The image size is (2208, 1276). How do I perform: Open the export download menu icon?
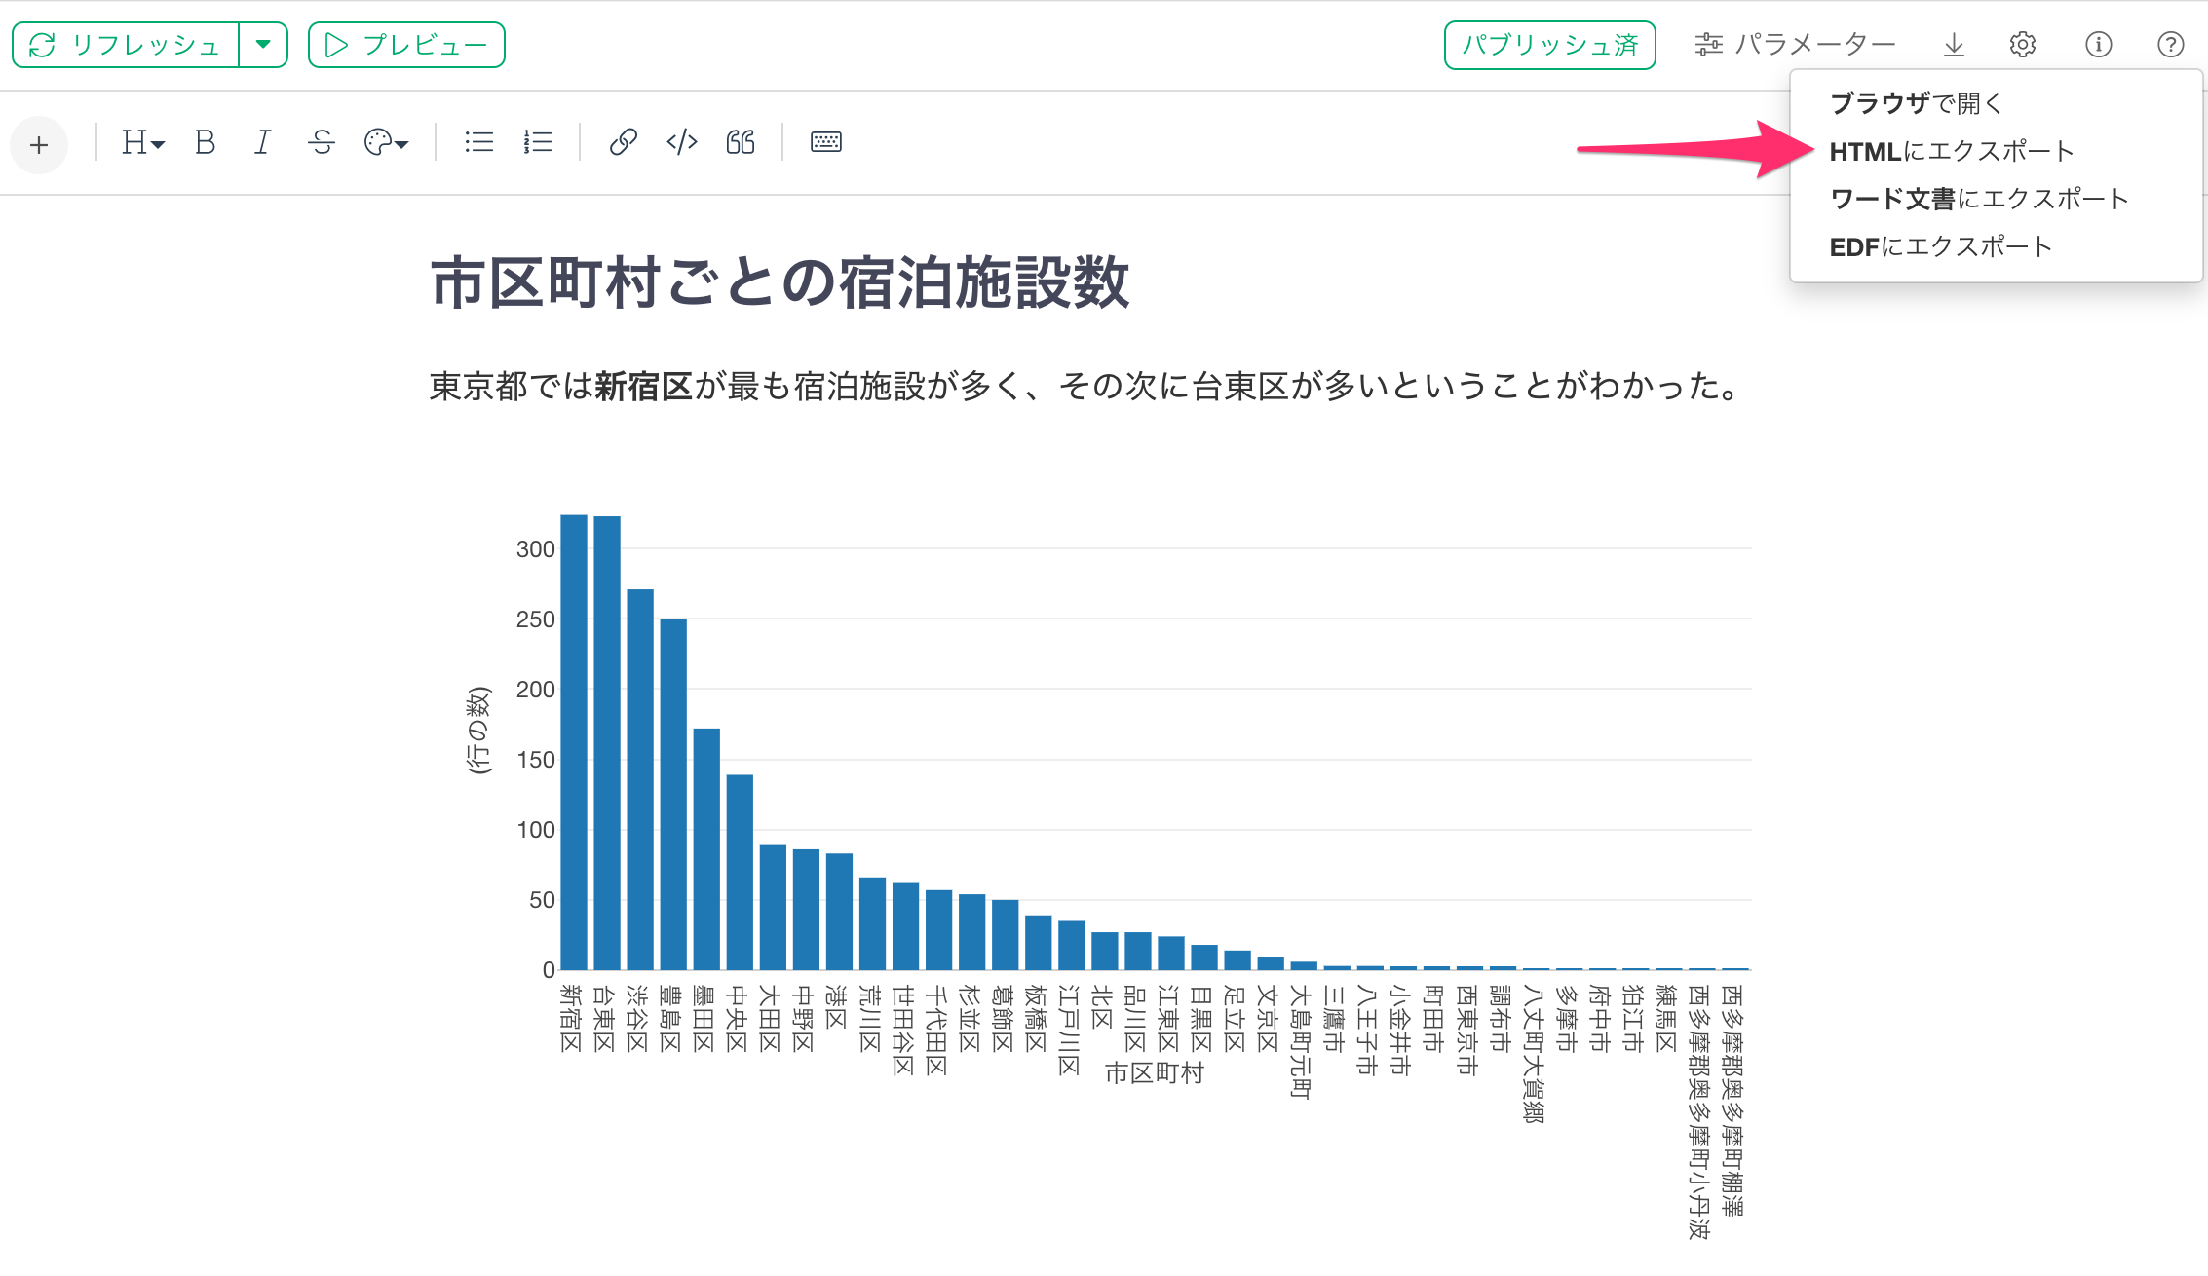click(1954, 45)
